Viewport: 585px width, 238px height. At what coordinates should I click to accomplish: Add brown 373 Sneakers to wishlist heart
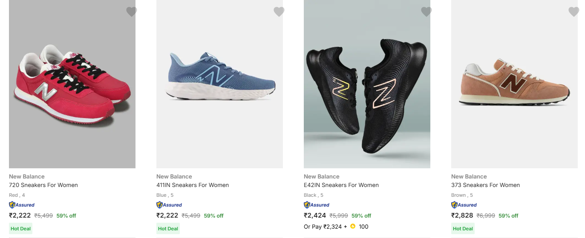pyautogui.click(x=574, y=12)
